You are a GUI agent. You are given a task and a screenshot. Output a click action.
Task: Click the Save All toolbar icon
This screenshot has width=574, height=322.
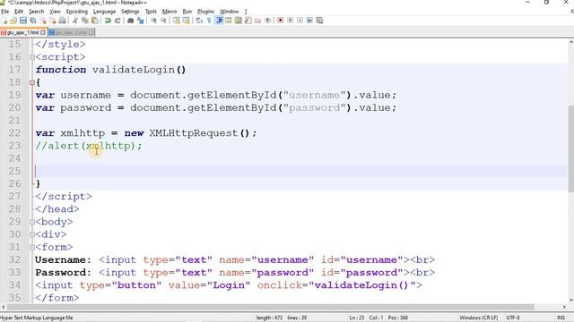pos(33,21)
